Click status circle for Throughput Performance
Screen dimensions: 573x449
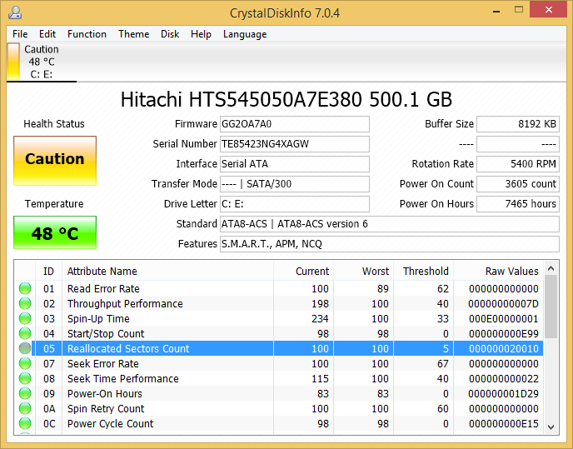tap(25, 303)
